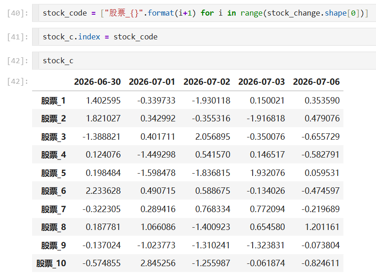
Task: Click value -0.339733
Action: tap(156, 101)
